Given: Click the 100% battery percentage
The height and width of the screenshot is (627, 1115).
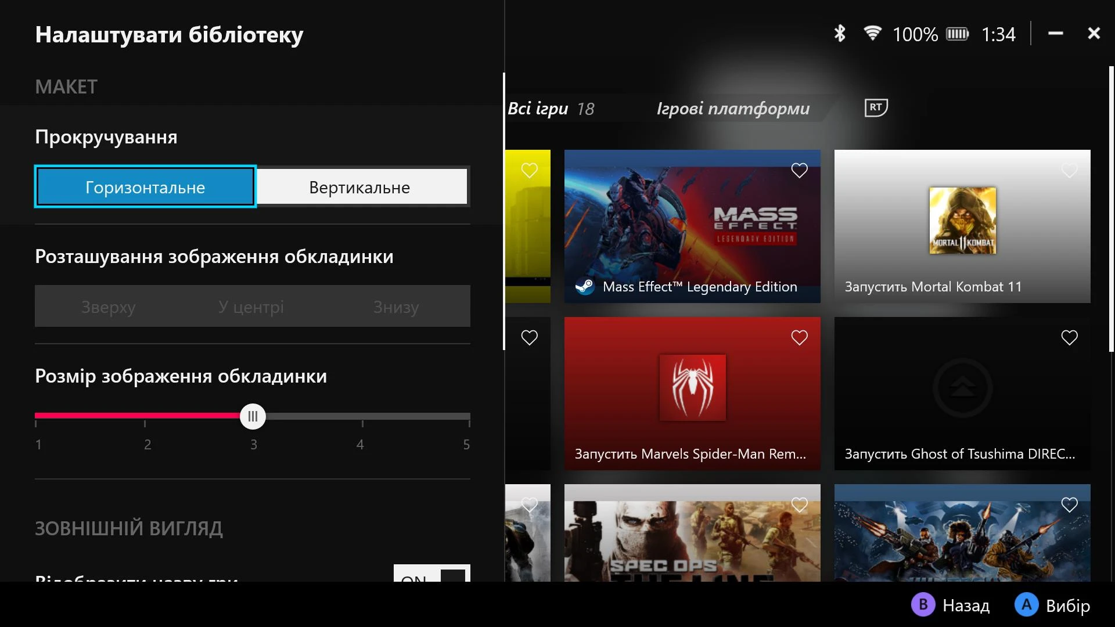Looking at the screenshot, I should click(915, 34).
